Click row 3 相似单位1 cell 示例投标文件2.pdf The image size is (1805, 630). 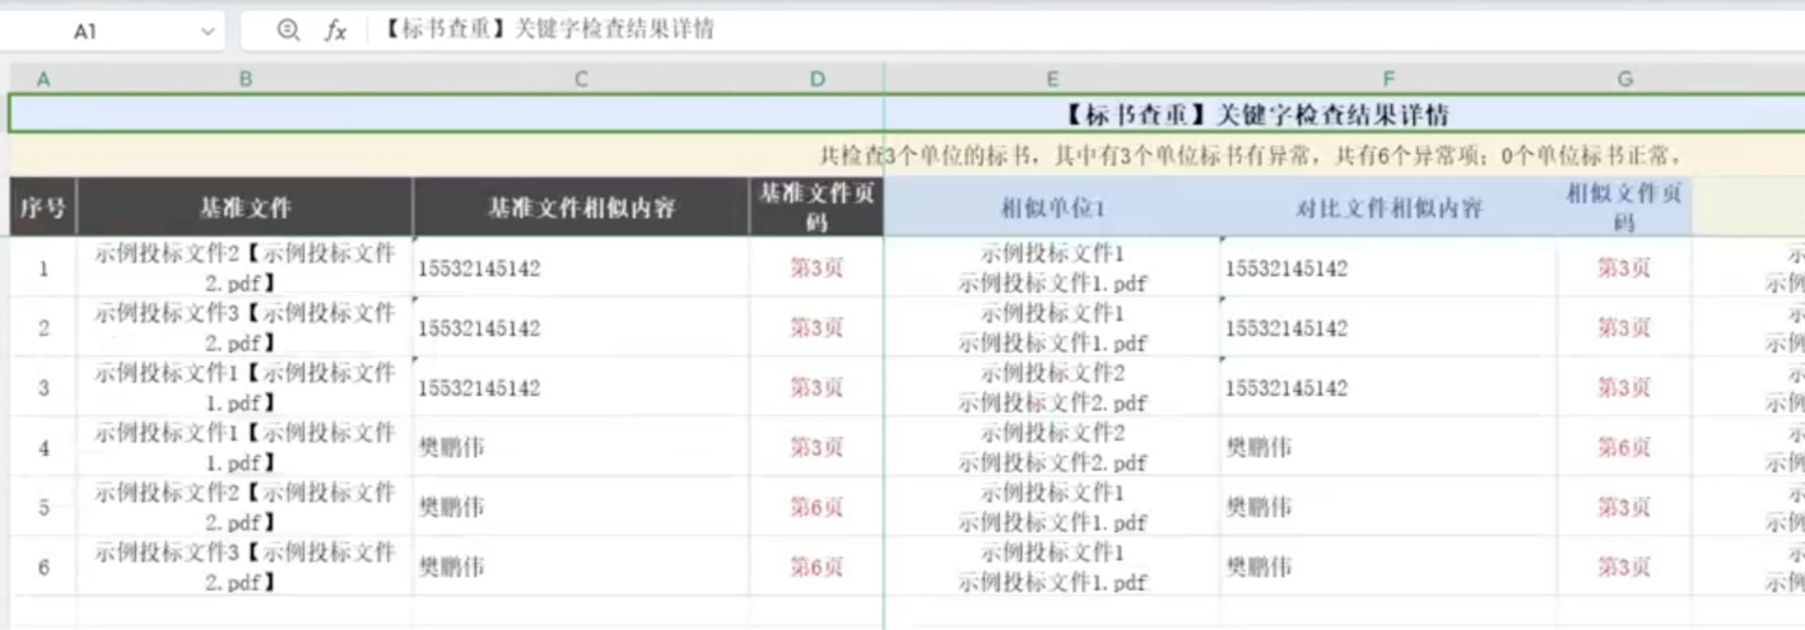pyautogui.click(x=1052, y=387)
